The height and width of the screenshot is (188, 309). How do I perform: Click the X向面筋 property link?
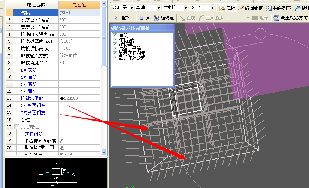click(29, 77)
